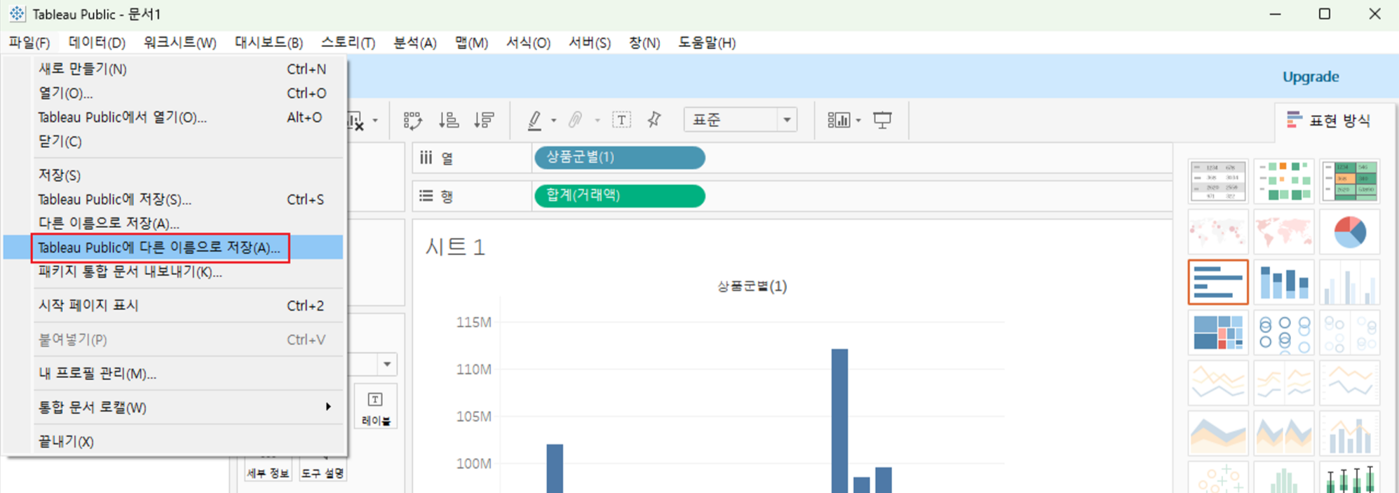Click the swap rows and columns icon
Screen dimensions: 1399x493
point(413,120)
